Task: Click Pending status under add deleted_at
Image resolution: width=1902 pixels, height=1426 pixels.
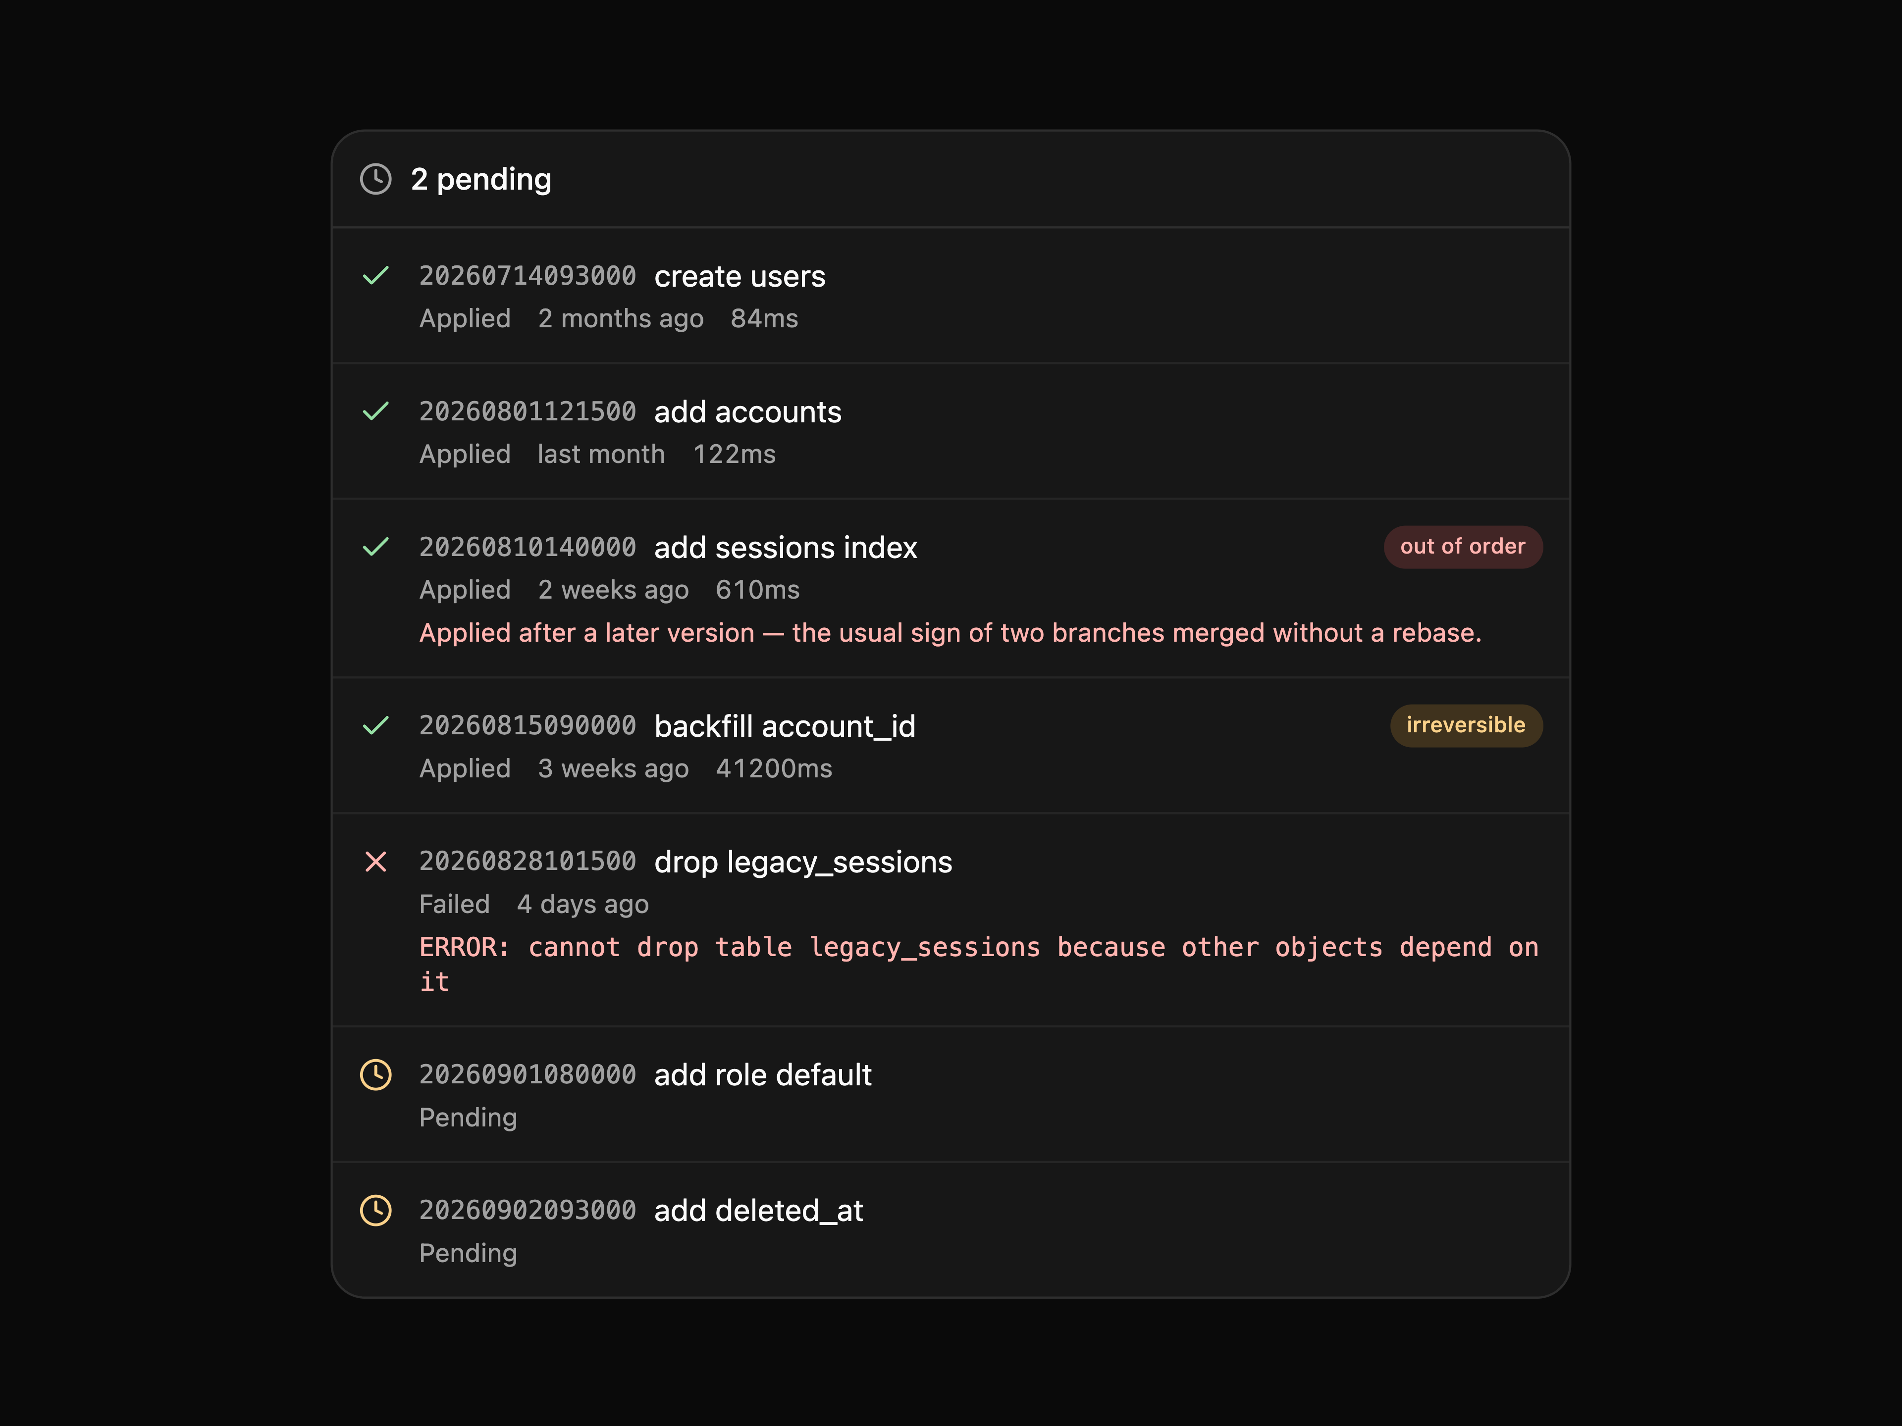Action: (469, 1253)
